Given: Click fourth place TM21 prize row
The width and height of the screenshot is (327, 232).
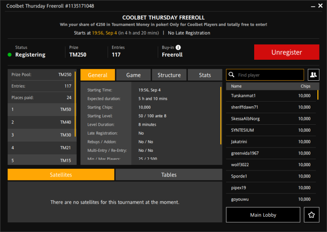Looking at the screenshot, I should [x=41, y=148].
